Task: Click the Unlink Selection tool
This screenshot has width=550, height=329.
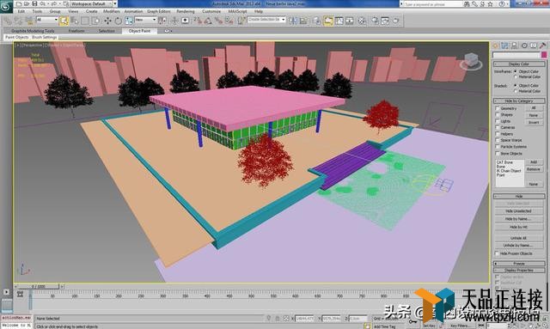Action: coord(18,21)
